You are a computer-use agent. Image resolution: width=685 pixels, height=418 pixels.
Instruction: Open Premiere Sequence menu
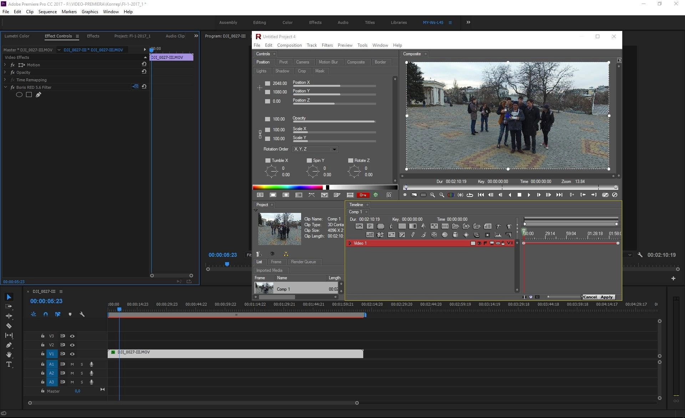tap(47, 12)
